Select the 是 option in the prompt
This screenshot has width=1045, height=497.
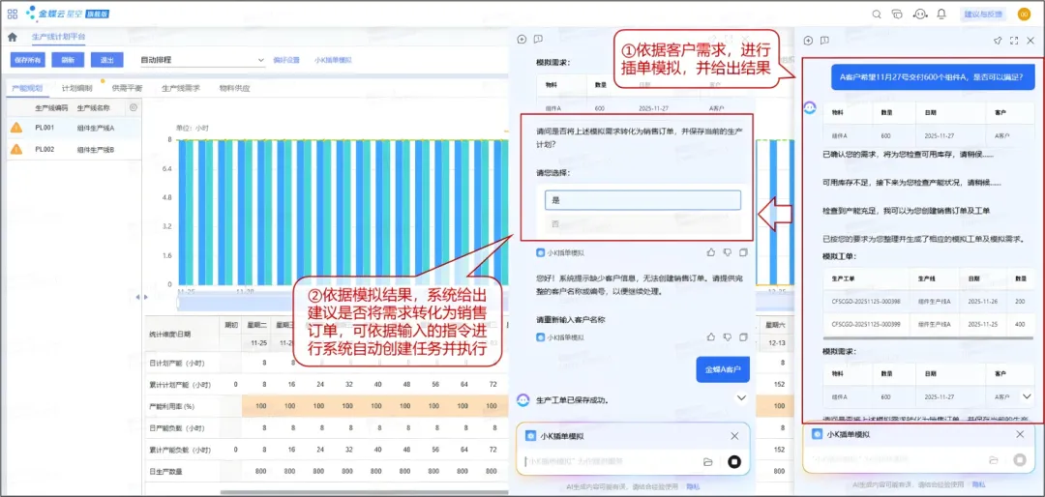(642, 200)
